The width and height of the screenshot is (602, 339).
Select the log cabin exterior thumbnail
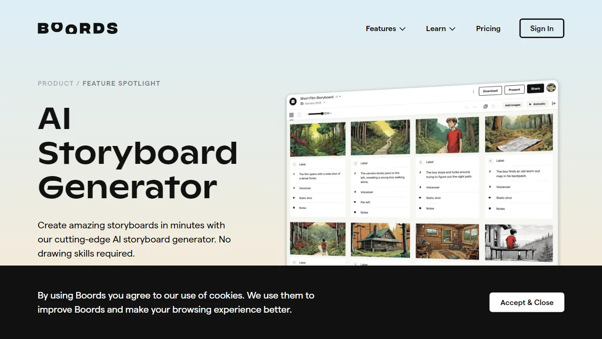coord(380,240)
